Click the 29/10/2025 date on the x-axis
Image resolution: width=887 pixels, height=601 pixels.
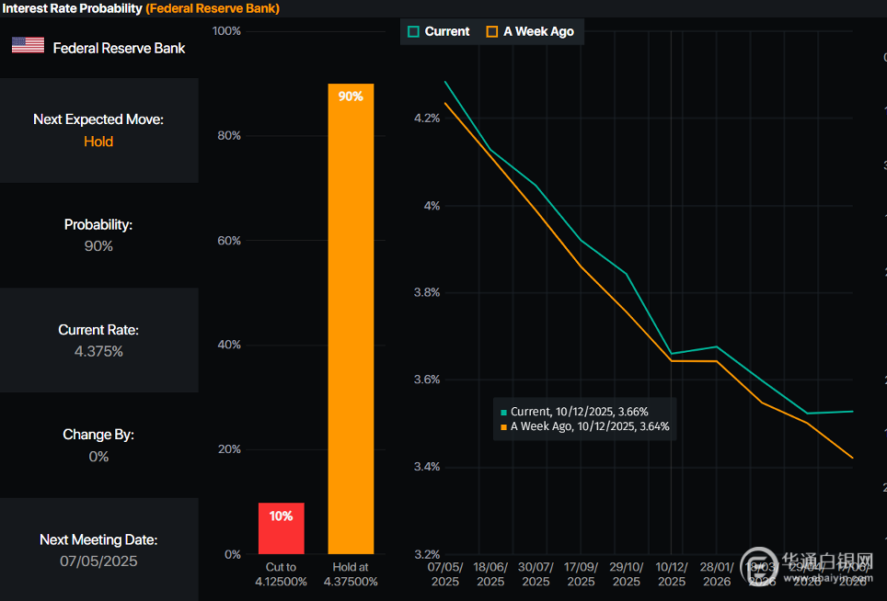627,574
